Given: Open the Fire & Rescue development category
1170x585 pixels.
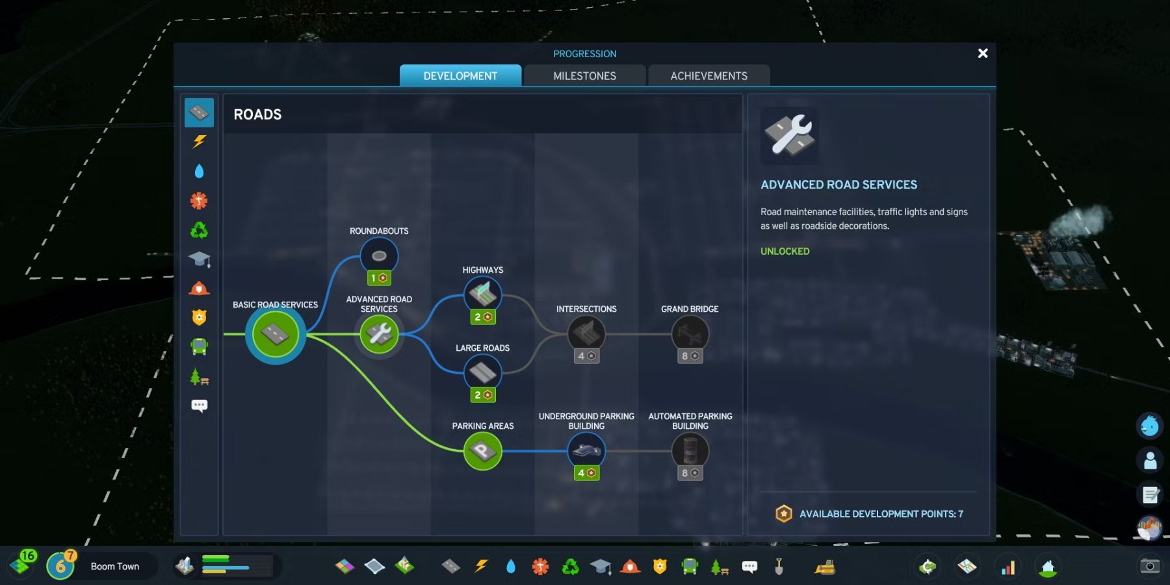Looking at the screenshot, I should coord(200,289).
